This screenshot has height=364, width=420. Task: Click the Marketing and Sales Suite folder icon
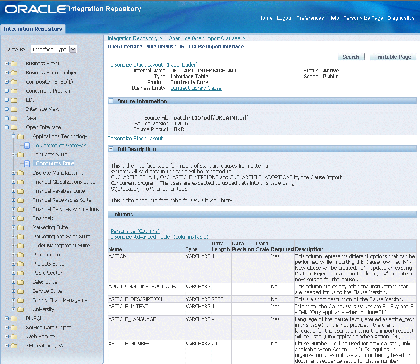[x=21, y=237]
